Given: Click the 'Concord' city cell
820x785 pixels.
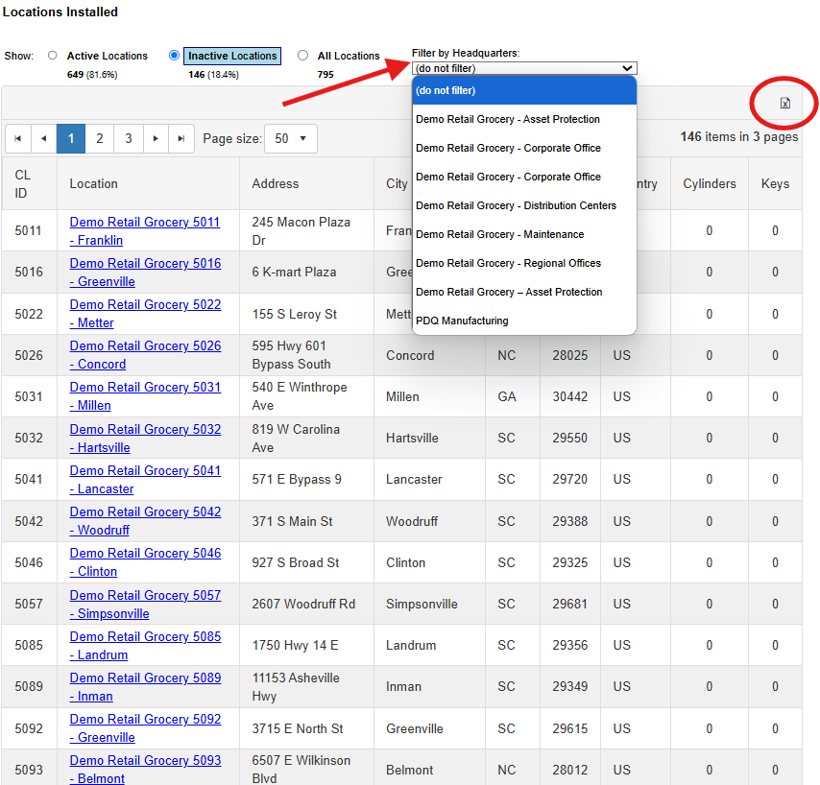Looking at the screenshot, I should coord(429,355).
